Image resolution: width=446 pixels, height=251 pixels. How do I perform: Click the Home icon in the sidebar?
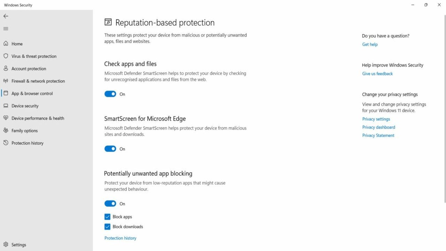coord(5,44)
